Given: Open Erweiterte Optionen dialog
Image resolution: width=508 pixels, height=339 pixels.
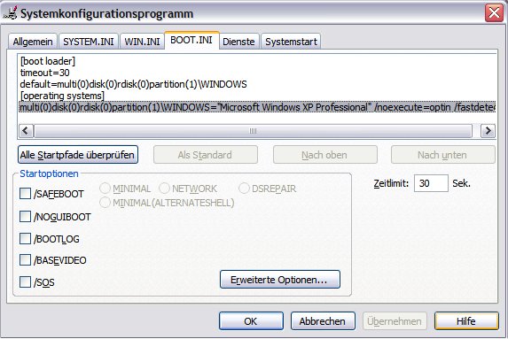Looking at the screenshot, I should (280, 280).
